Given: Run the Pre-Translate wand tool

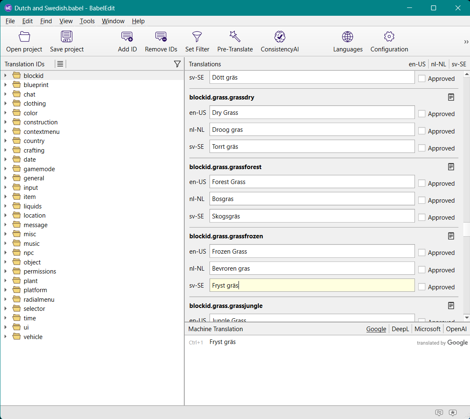Looking at the screenshot, I should pyautogui.click(x=235, y=37).
